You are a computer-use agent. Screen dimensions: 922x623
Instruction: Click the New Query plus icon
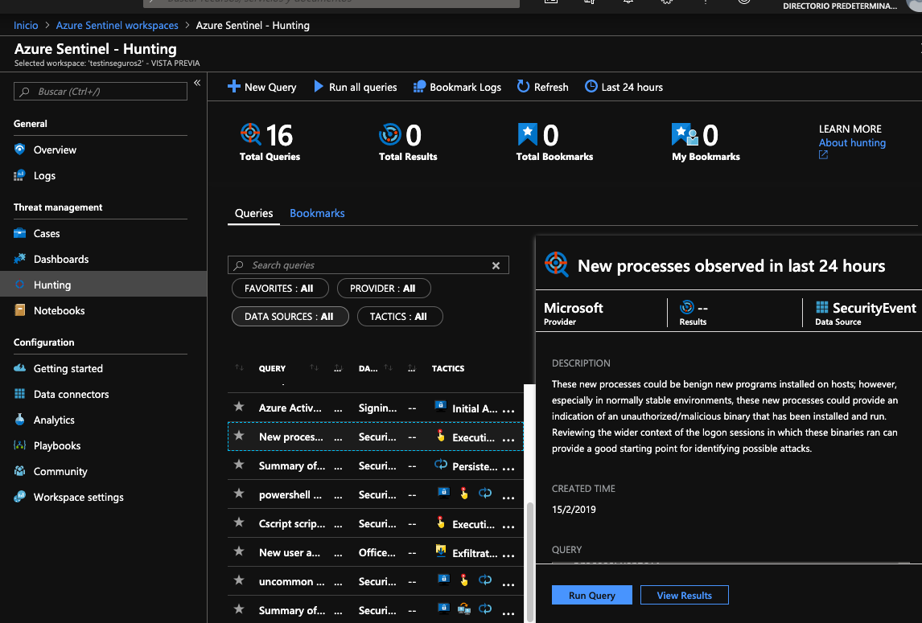point(234,87)
